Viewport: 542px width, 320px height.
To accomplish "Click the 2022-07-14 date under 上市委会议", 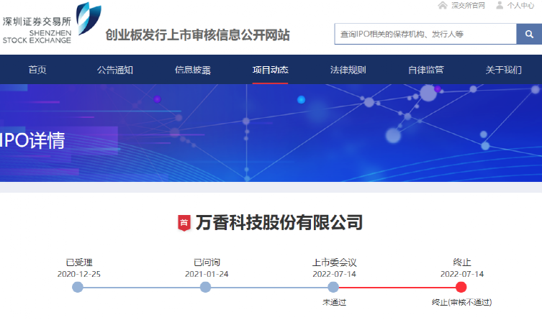I will (x=334, y=274).
